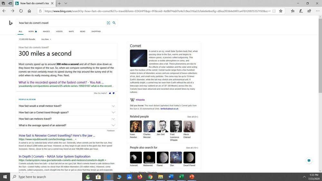Screen dimensions: 322x181
Task: Go forward in browser history
Action: 13,11
